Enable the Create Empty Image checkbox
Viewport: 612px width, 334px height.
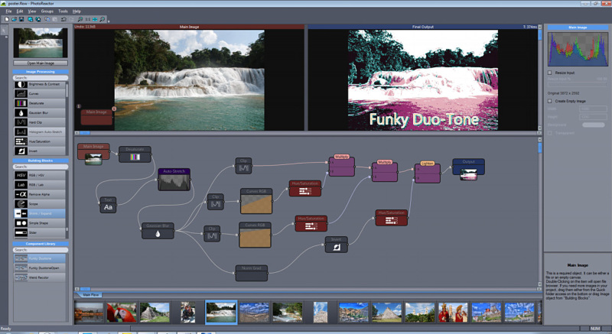click(549, 101)
